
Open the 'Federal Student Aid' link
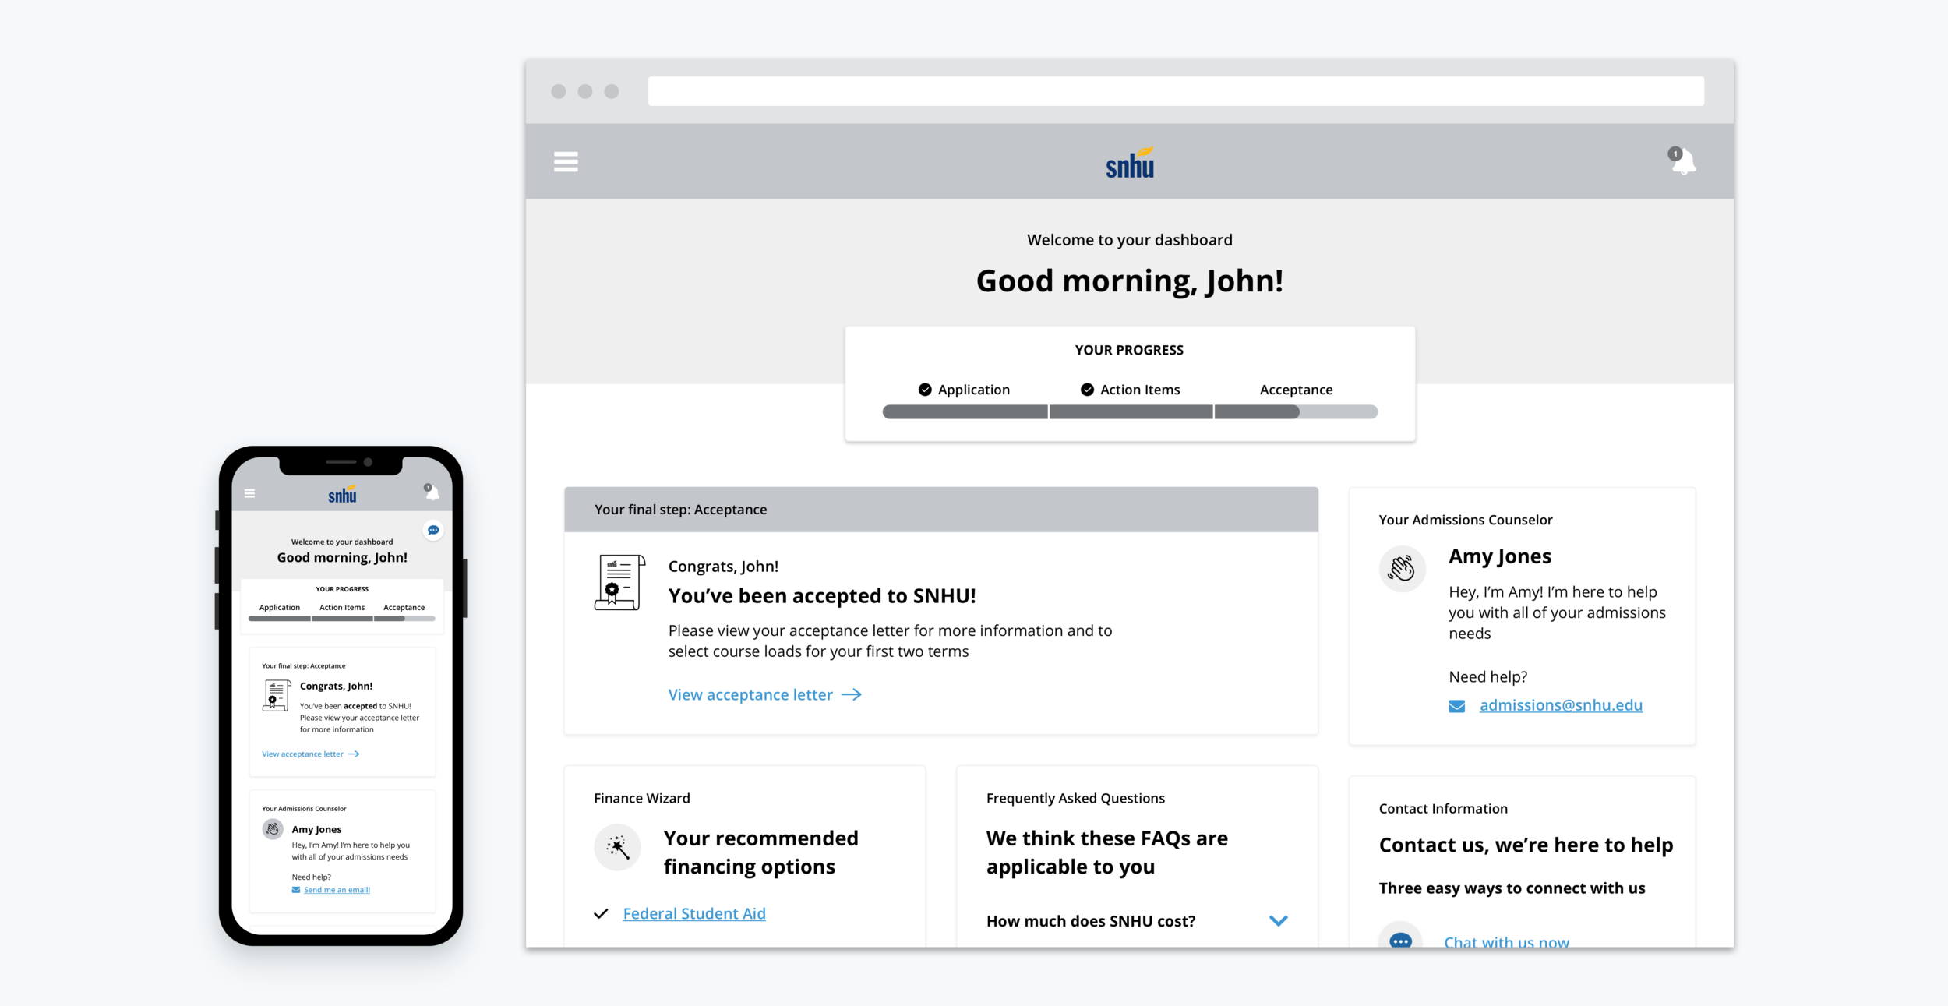click(693, 912)
